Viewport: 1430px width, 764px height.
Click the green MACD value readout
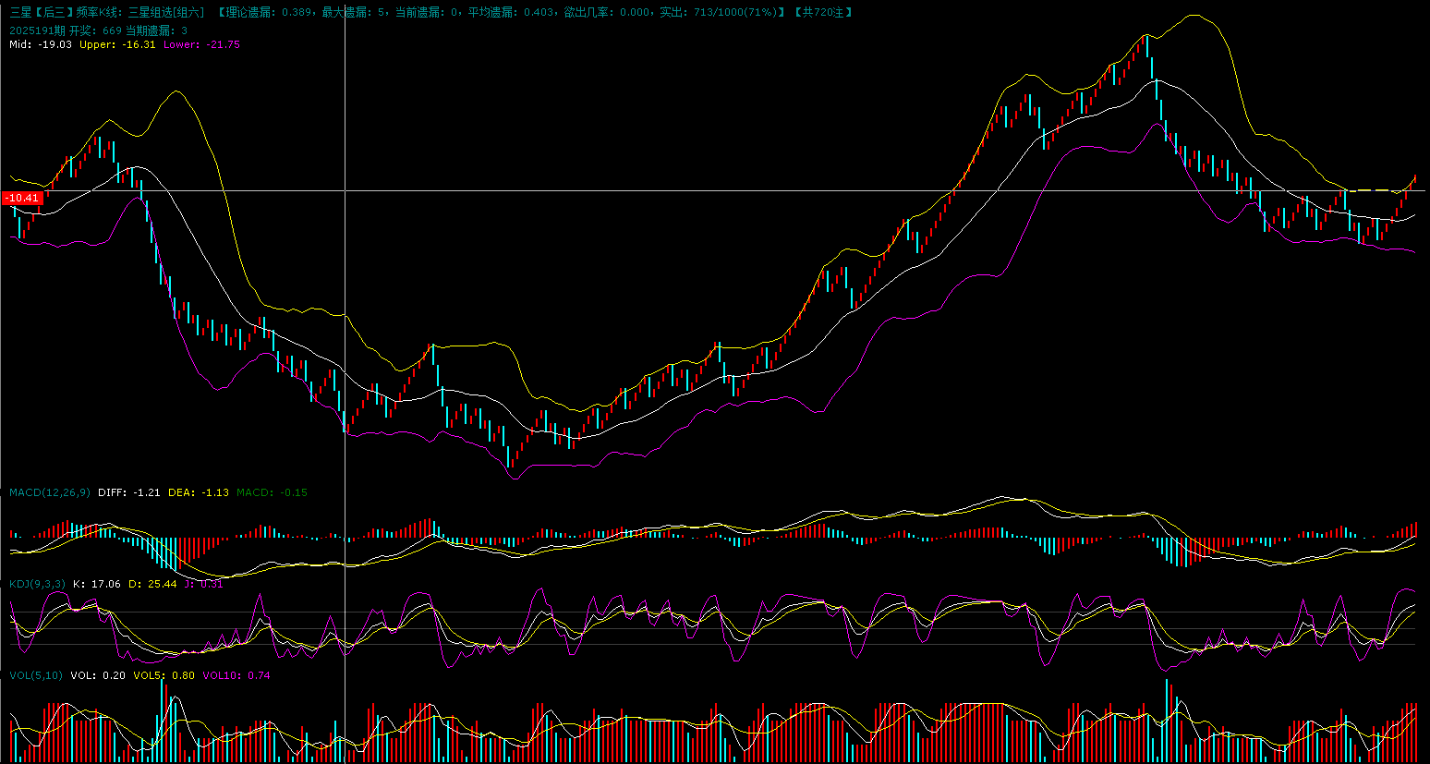click(x=272, y=492)
